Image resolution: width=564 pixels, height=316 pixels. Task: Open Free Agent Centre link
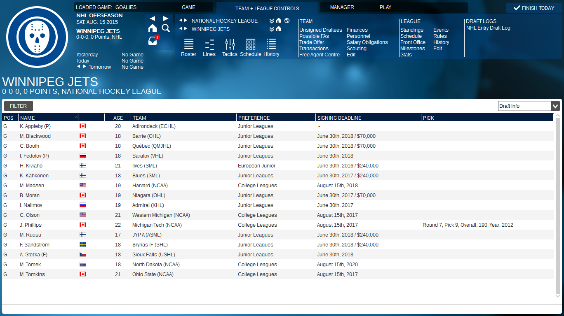[320, 55]
